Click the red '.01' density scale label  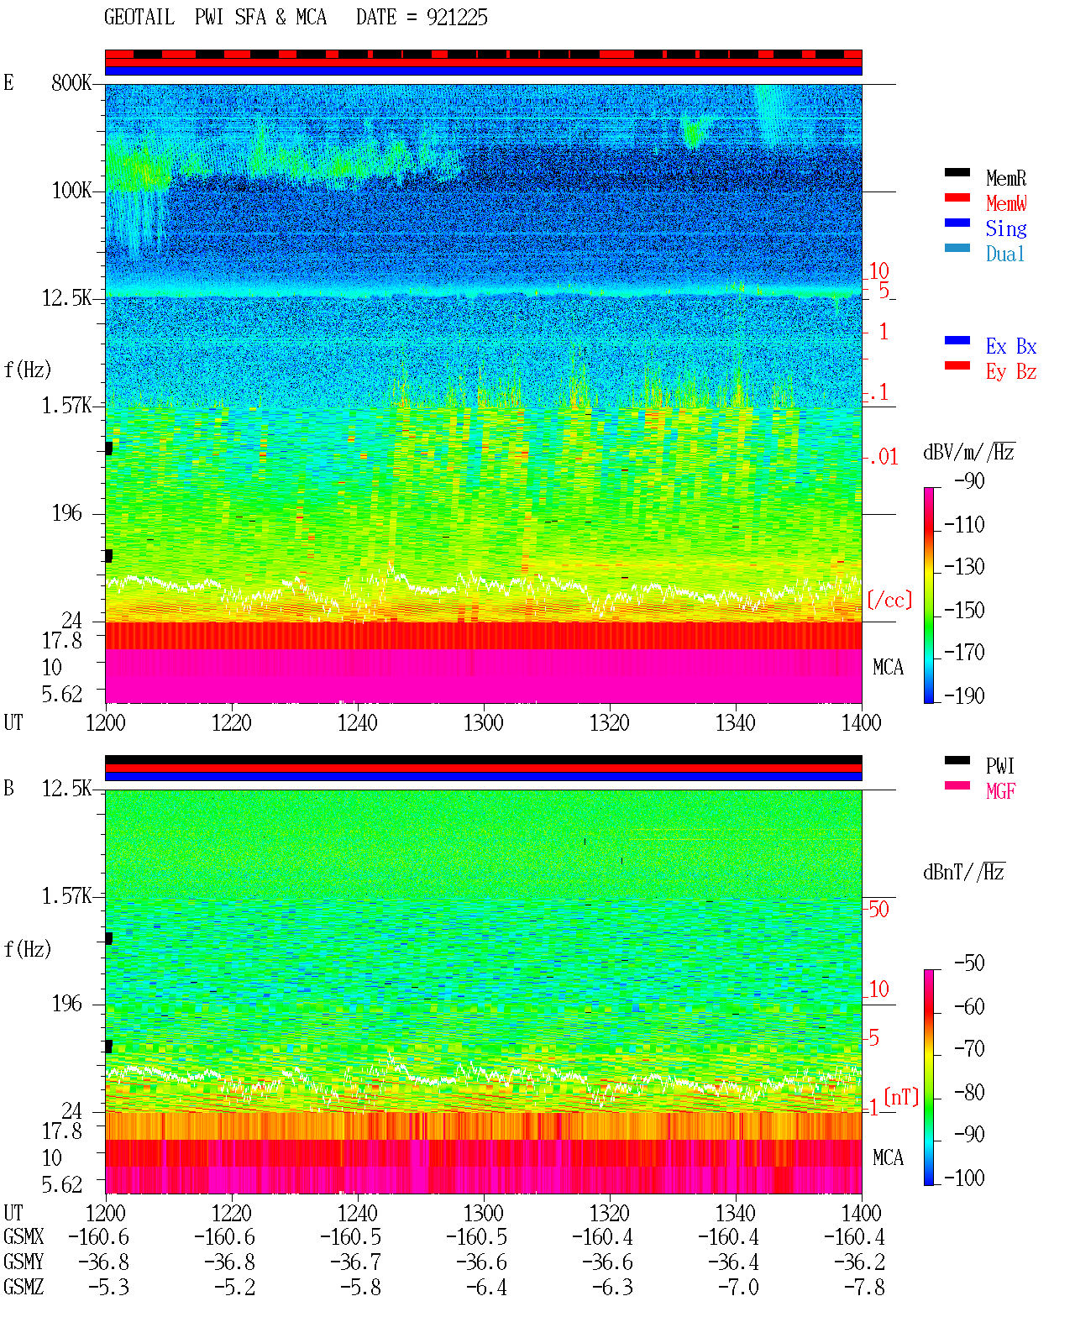click(x=883, y=458)
